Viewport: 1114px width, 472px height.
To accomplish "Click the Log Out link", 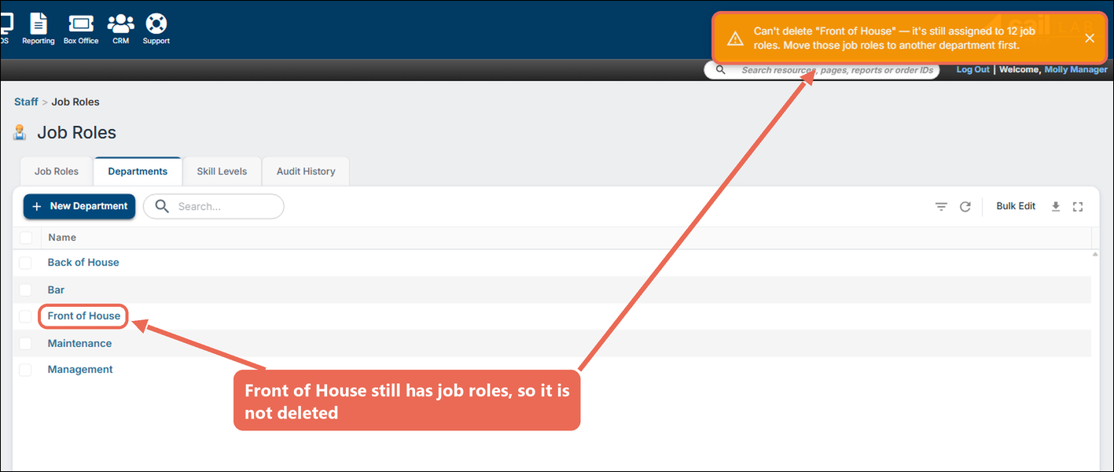I will 972,70.
